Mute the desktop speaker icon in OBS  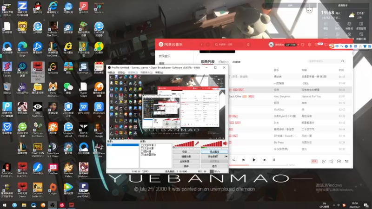point(225,143)
